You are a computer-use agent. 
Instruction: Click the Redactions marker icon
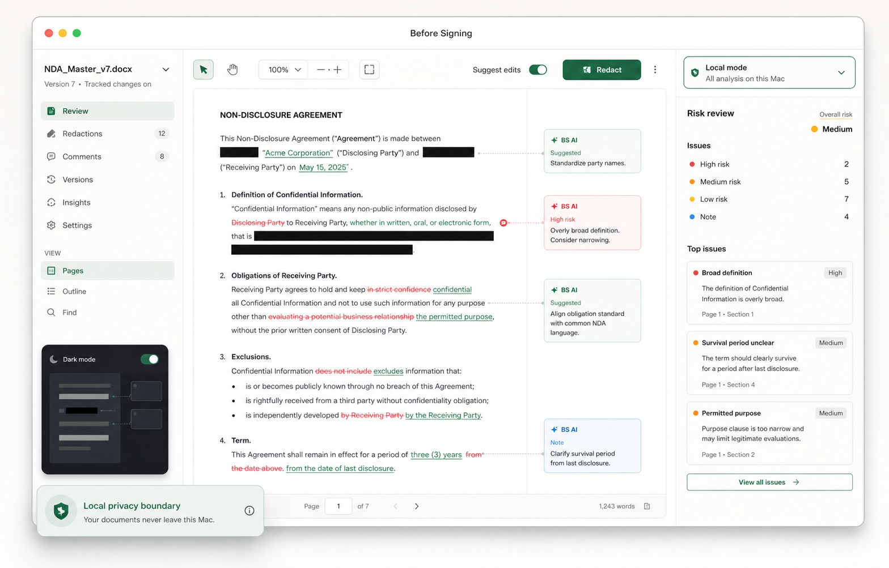pos(51,134)
